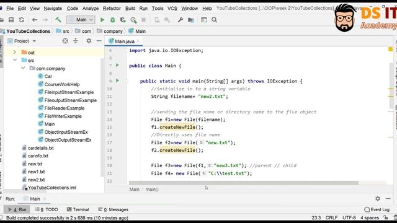The width and height of the screenshot is (397, 223).
Task: Click the run gutter arrow next to main method
Action: (x=117, y=81)
